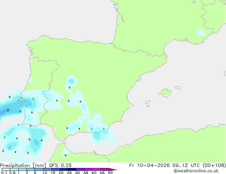The image size is (226, 174).
Task: Click the 30–35 mm purple legend box
Action: (80, 169)
